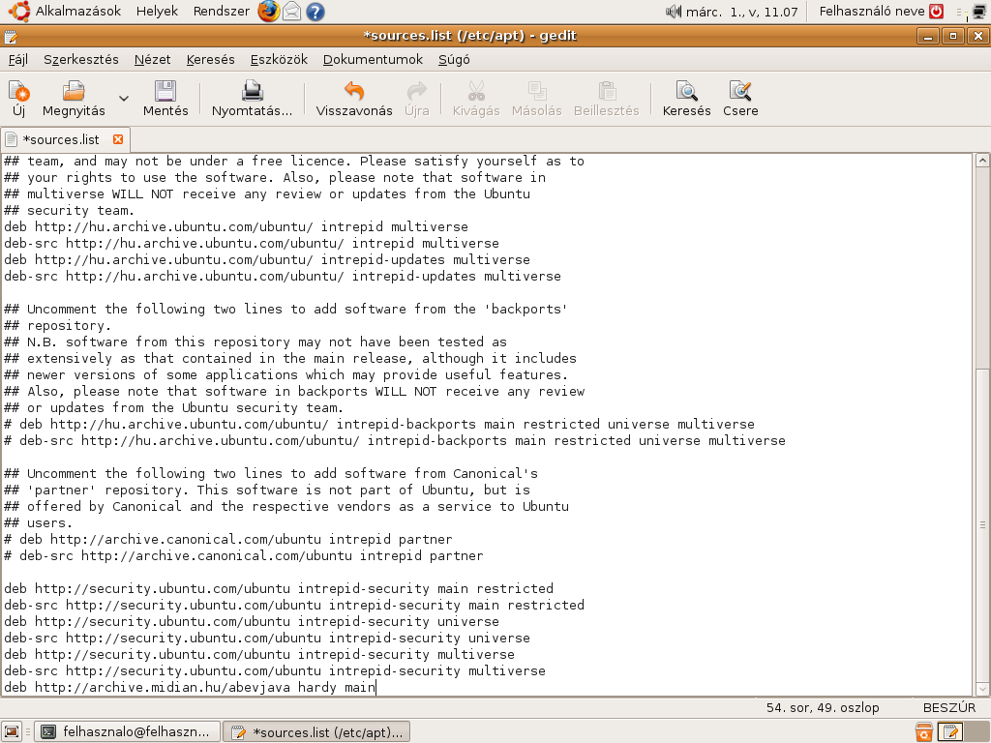Screen dimensions: 991x743
Task: Undo last edit with Visszavonás
Action: point(354,99)
